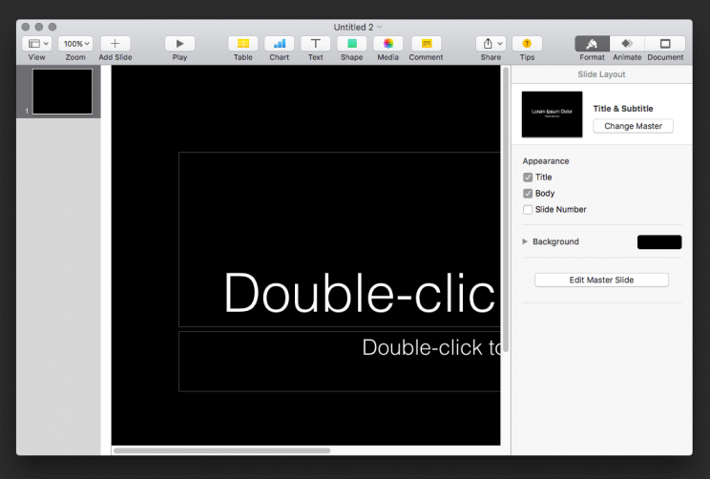Open the Chart insert icon
This screenshot has width=710, height=479.
coord(279,44)
